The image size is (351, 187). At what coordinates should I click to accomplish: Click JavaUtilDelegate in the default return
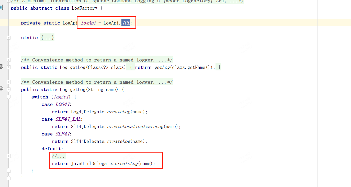(x=92, y=164)
